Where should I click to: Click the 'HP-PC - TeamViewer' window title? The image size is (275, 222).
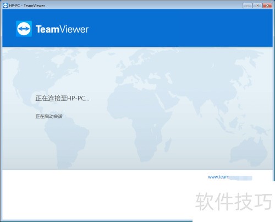coord(27,6)
